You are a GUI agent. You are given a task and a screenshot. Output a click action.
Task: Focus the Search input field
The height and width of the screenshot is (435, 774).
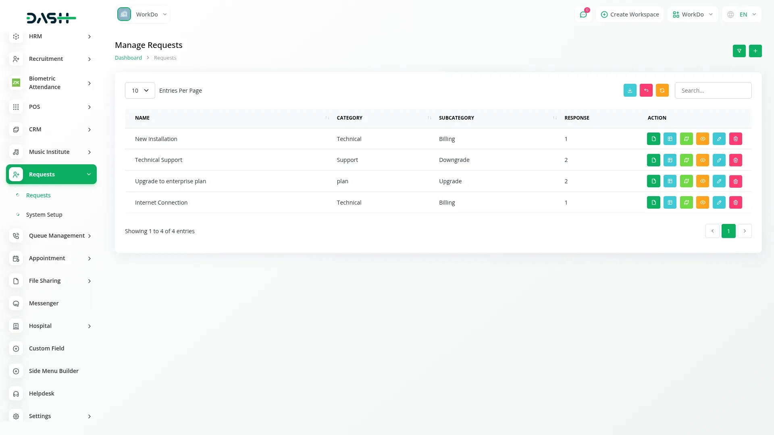[713, 91]
